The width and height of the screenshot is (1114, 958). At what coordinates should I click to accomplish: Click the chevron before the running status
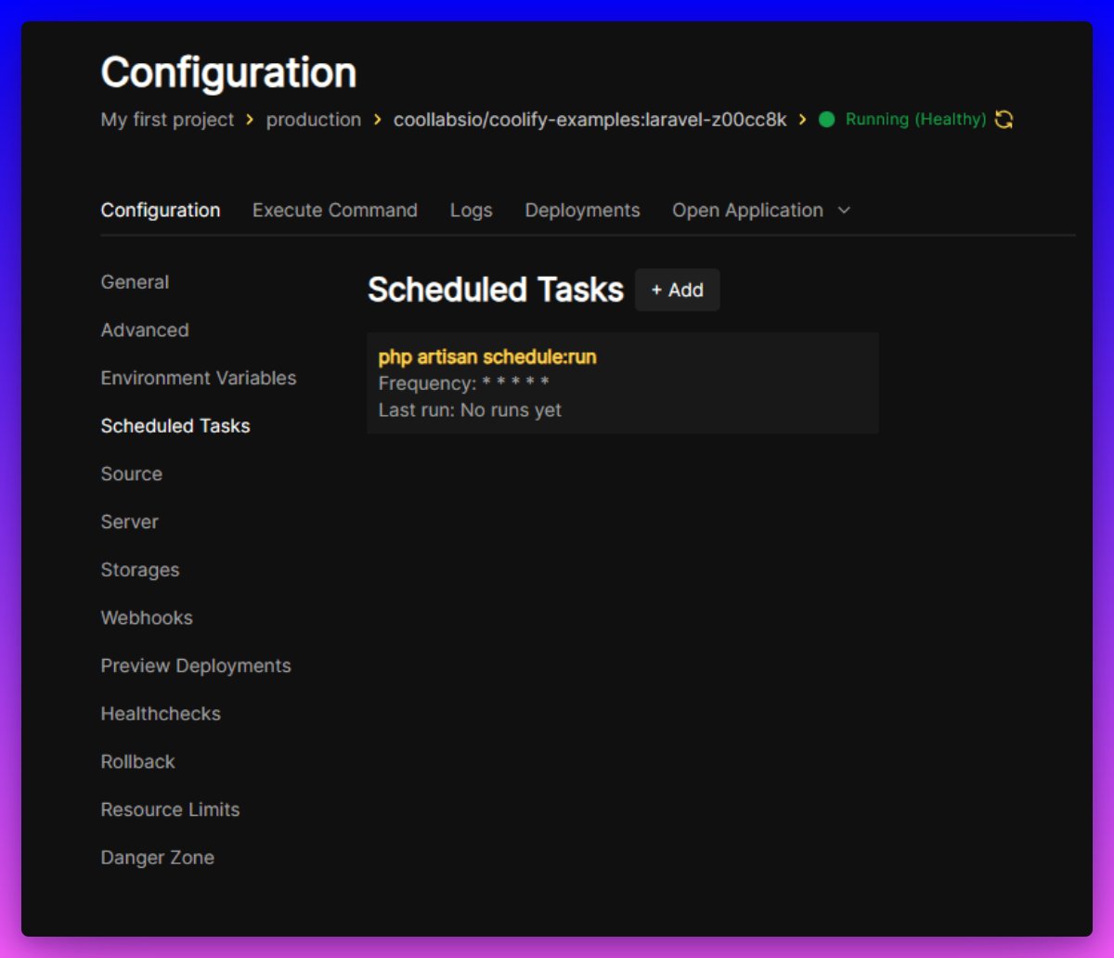[x=801, y=119]
